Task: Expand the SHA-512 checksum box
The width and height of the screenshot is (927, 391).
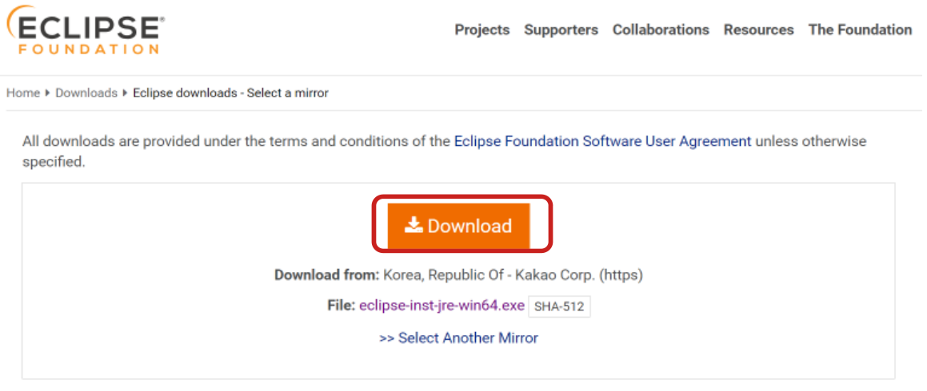Action: tap(559, 306)
